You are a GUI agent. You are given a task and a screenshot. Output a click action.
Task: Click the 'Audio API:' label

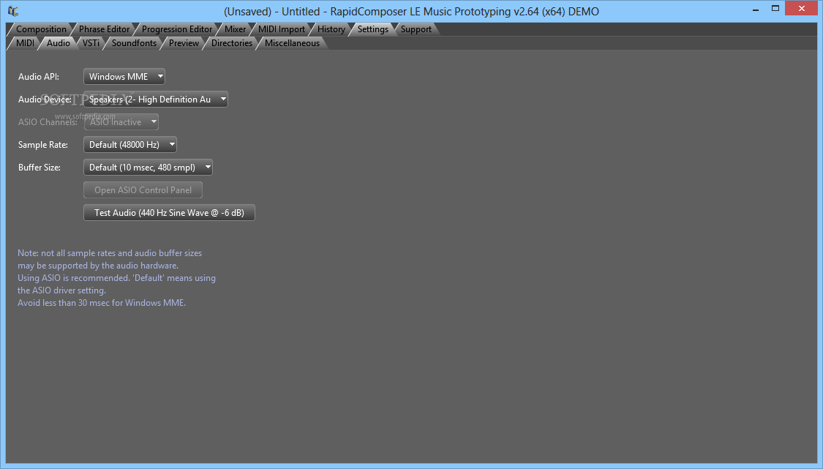[x=39, y=77]
